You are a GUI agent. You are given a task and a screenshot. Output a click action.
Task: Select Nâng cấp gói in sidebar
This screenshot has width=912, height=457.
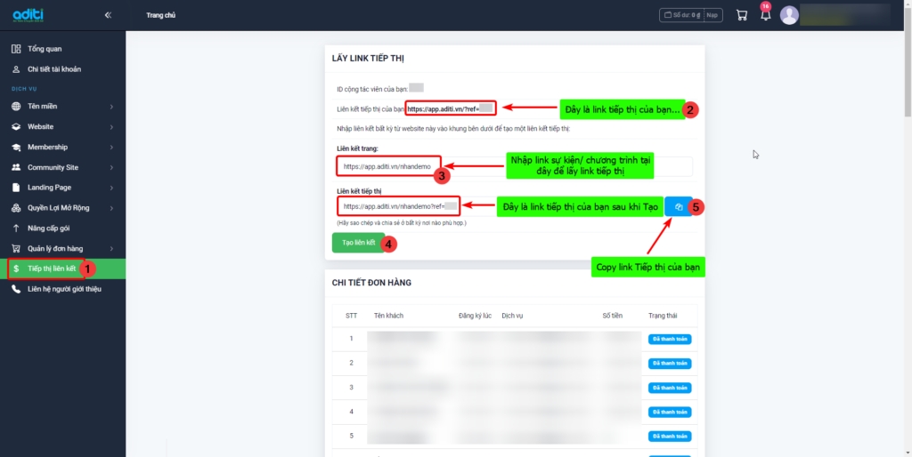pos(50,228)
